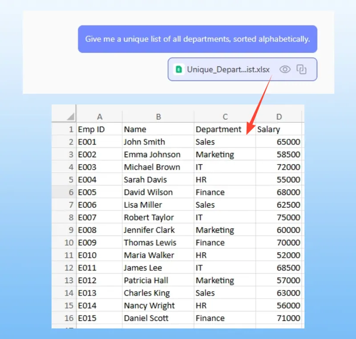Open the Unique_Depart...ist.xlsx file attachment
The width and height of the screenshot is (356, 339).
tap(228, 69)
